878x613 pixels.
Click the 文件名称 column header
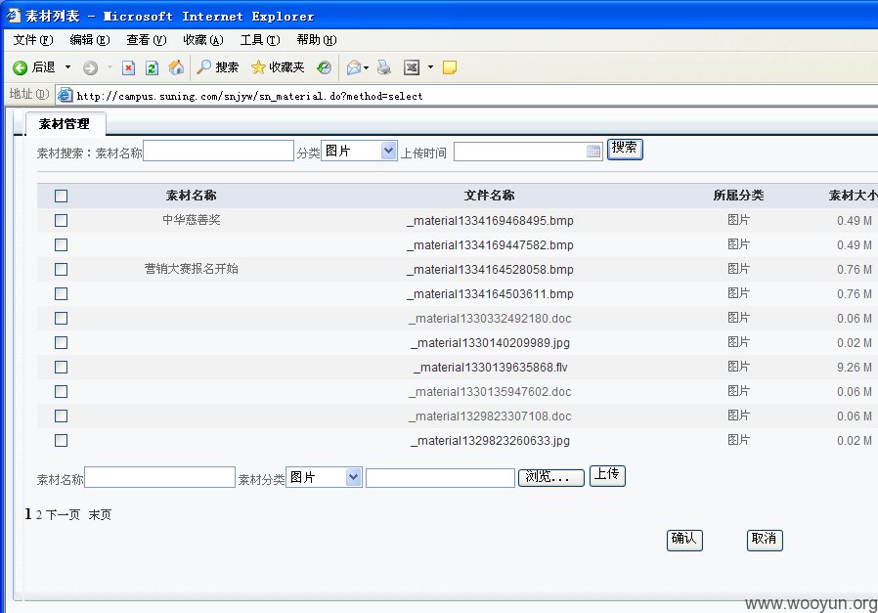pyautogui.click(x=490, y=196)
